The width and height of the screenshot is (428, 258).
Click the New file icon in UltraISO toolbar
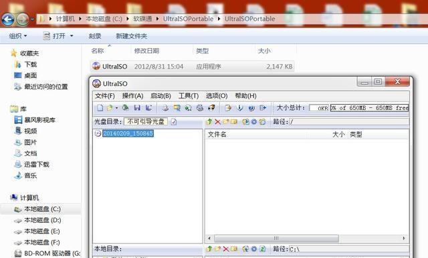100,108
